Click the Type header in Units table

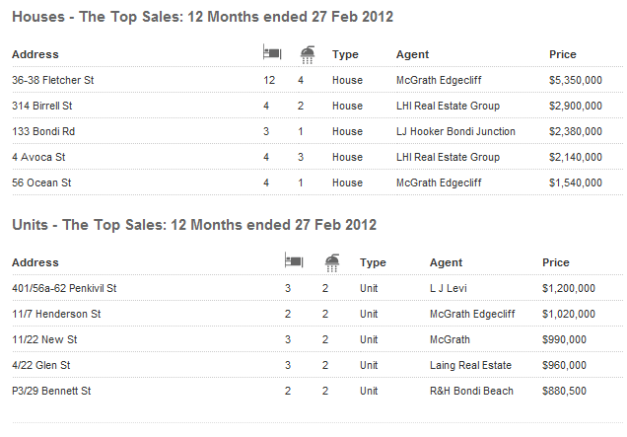(x=373, y=262)
